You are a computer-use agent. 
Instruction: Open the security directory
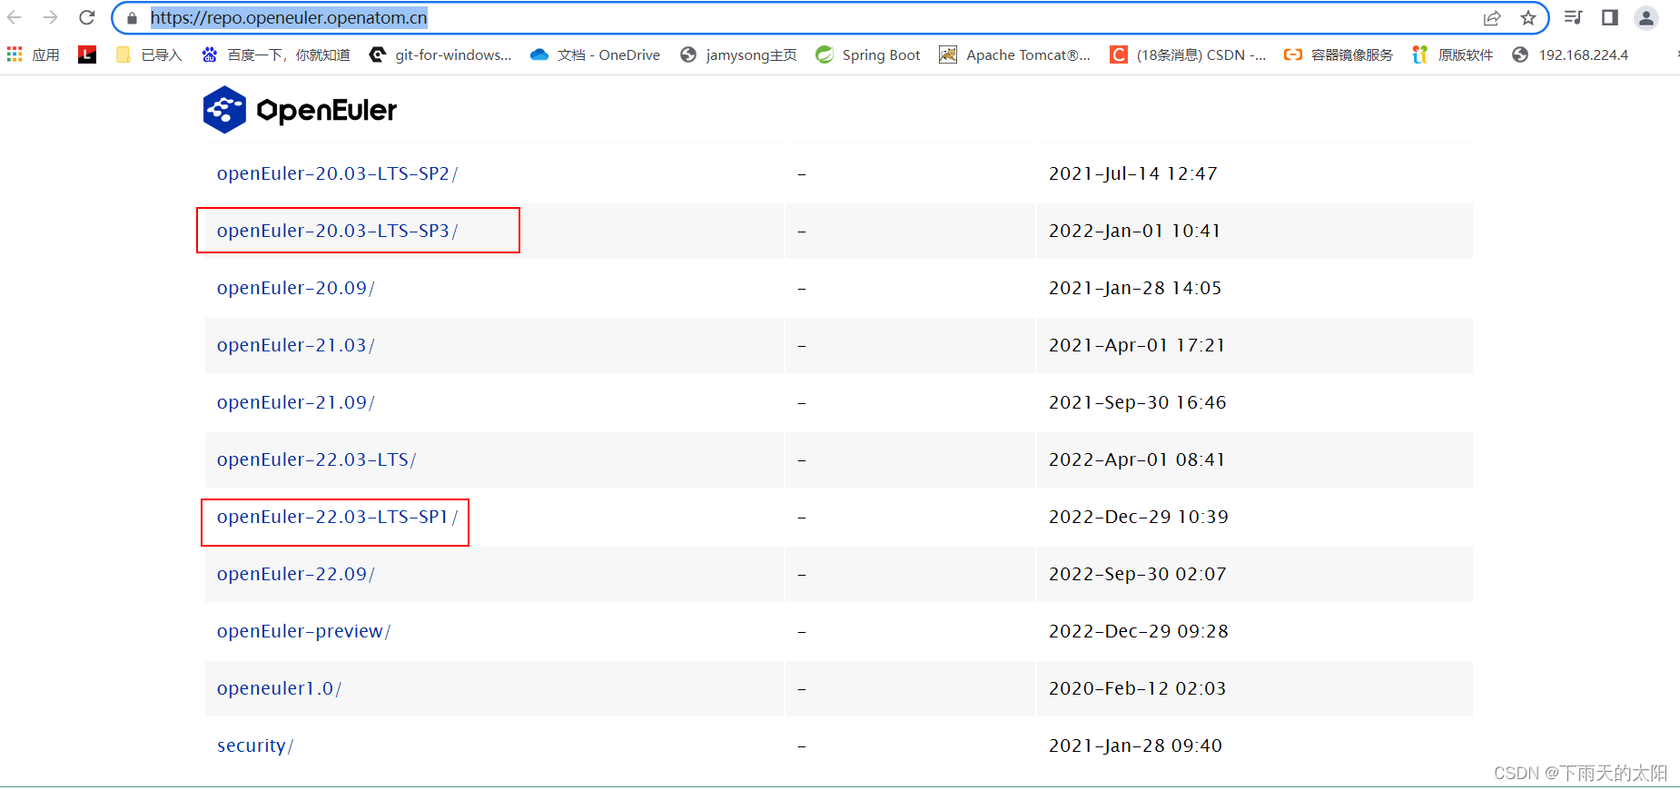[255, 746]
